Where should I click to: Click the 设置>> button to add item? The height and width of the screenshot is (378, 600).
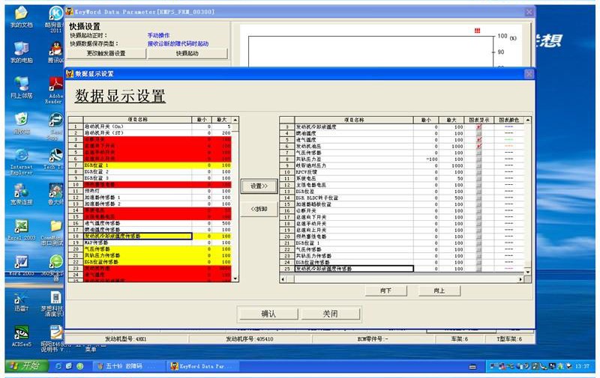pyautogui.click(x=259, y=186)
